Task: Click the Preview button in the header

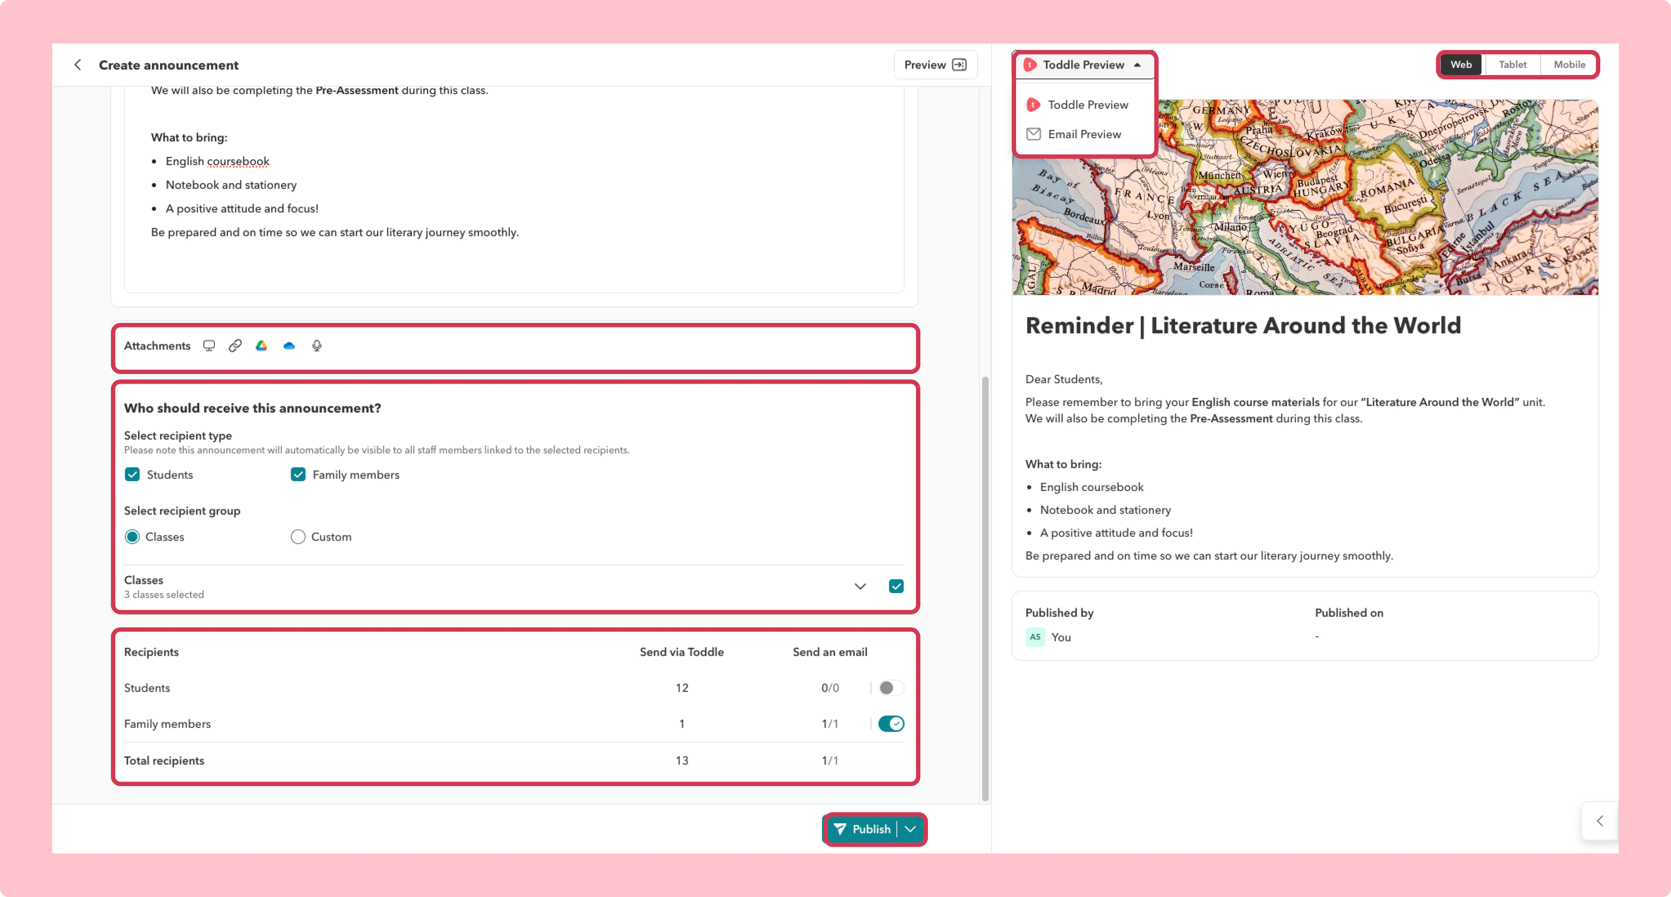Action: (x=935, y=65)
